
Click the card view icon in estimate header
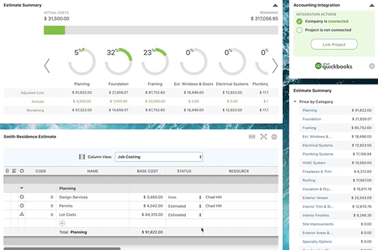[252, 136]
